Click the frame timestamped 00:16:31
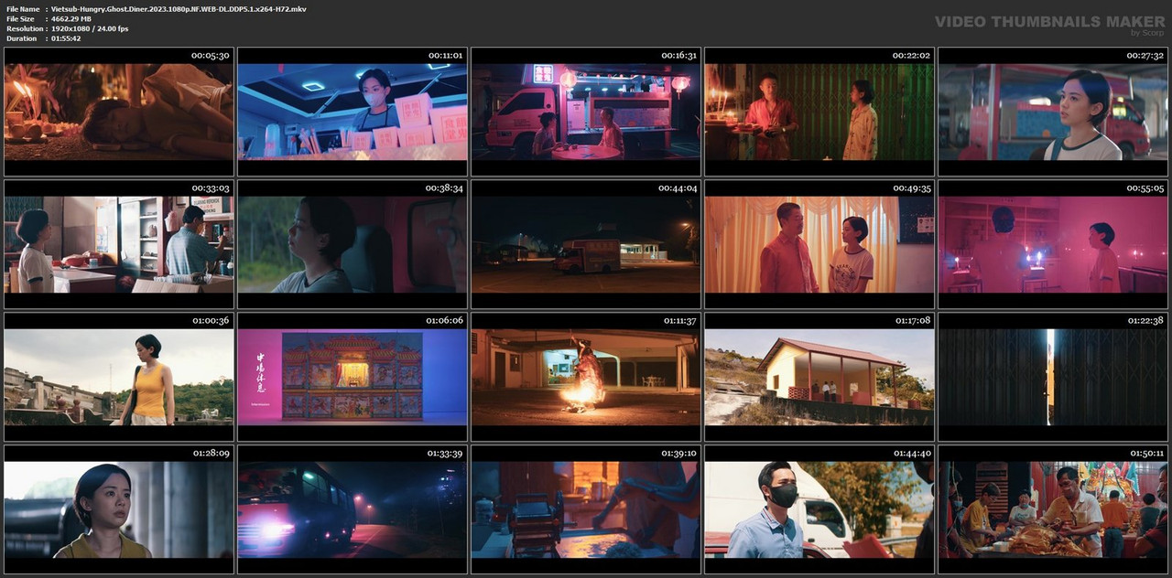This screenshot has height=578, width=1172. [586, 112]
